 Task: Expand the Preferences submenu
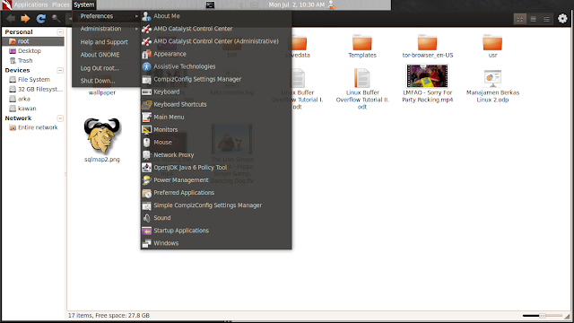click(x=106, y=16)
